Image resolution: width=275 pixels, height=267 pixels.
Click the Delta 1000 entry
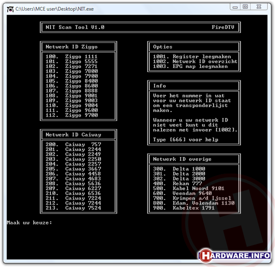pyautogui.click(x=179, y=169)
